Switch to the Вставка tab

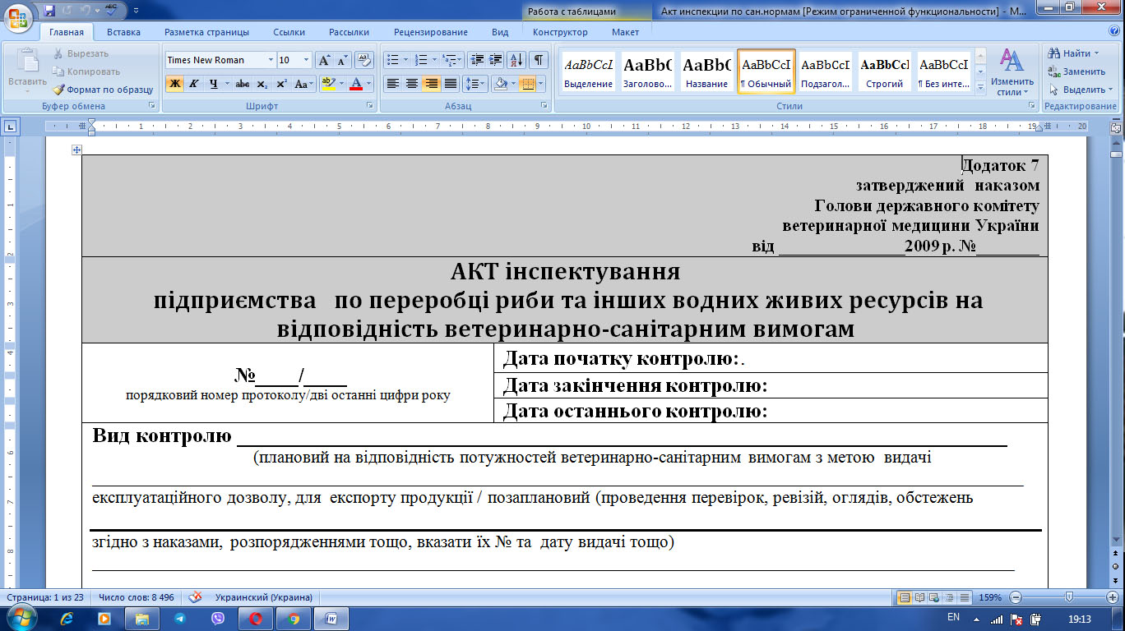pyautogui.click(x=123, y=32)
